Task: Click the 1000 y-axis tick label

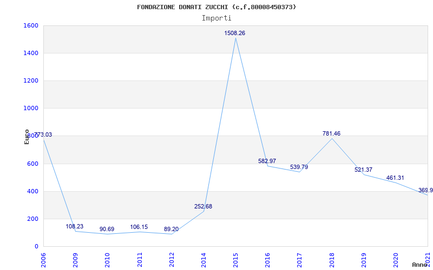Action: point(30,109)
